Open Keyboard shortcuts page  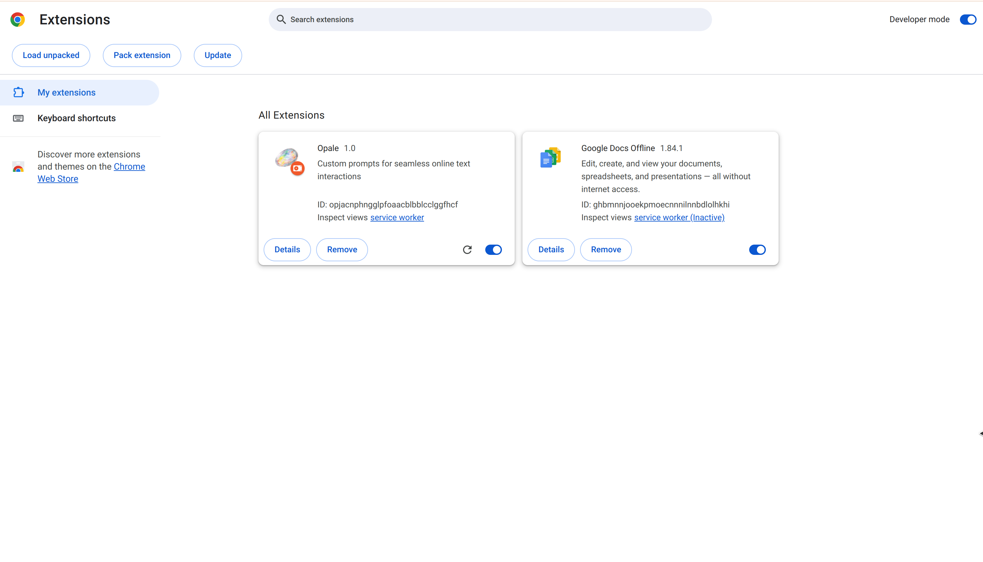(x=76, y=118)
